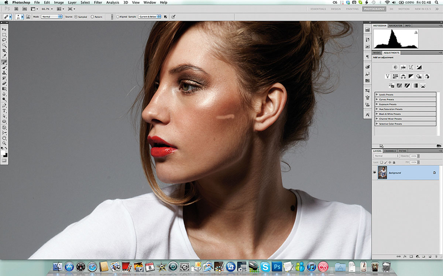This screenshot has height=276, width=443.
Task: Switch to the Essentials workspace
Action: [x=318, y=9]
